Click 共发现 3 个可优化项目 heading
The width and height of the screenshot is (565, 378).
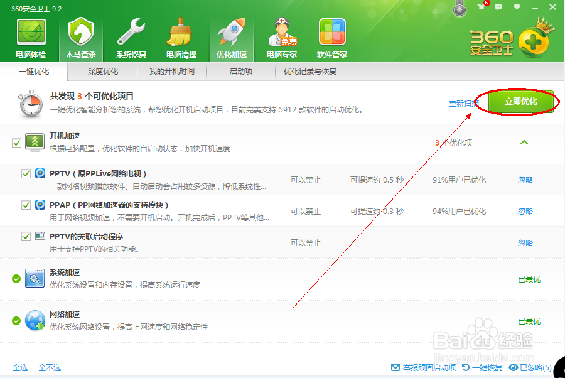(x=92, y=96)
